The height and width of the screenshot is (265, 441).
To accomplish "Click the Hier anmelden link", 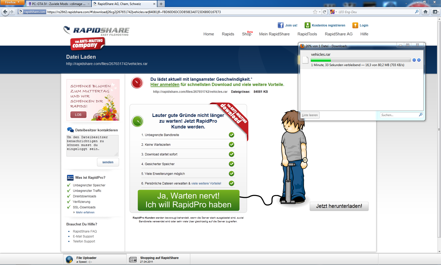I will [165, 84].
